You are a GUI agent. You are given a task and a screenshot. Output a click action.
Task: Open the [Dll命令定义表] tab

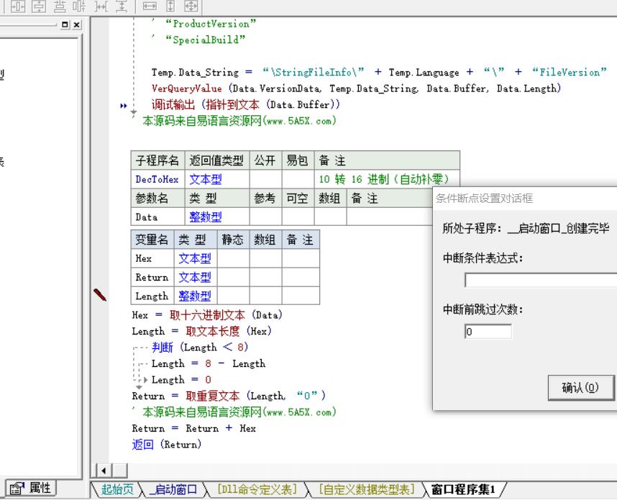coord(257,489)
